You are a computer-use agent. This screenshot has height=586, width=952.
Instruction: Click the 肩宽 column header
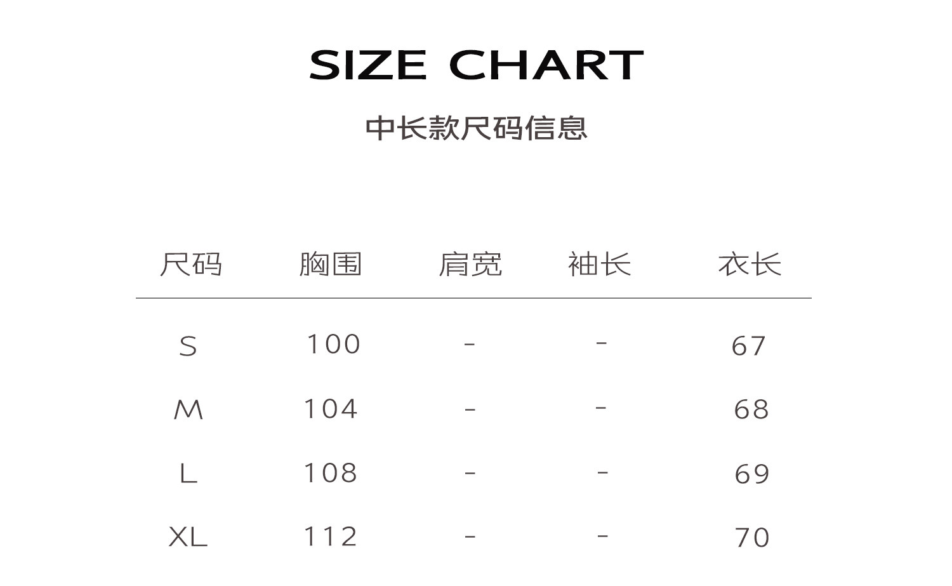470,264
